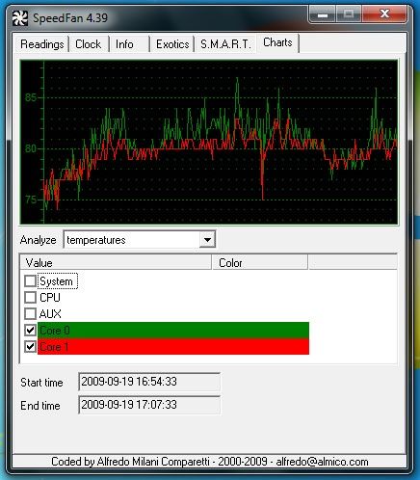Check the AUX temperature box
Viewport: 420px width, 480px height.
click(30, 313)
